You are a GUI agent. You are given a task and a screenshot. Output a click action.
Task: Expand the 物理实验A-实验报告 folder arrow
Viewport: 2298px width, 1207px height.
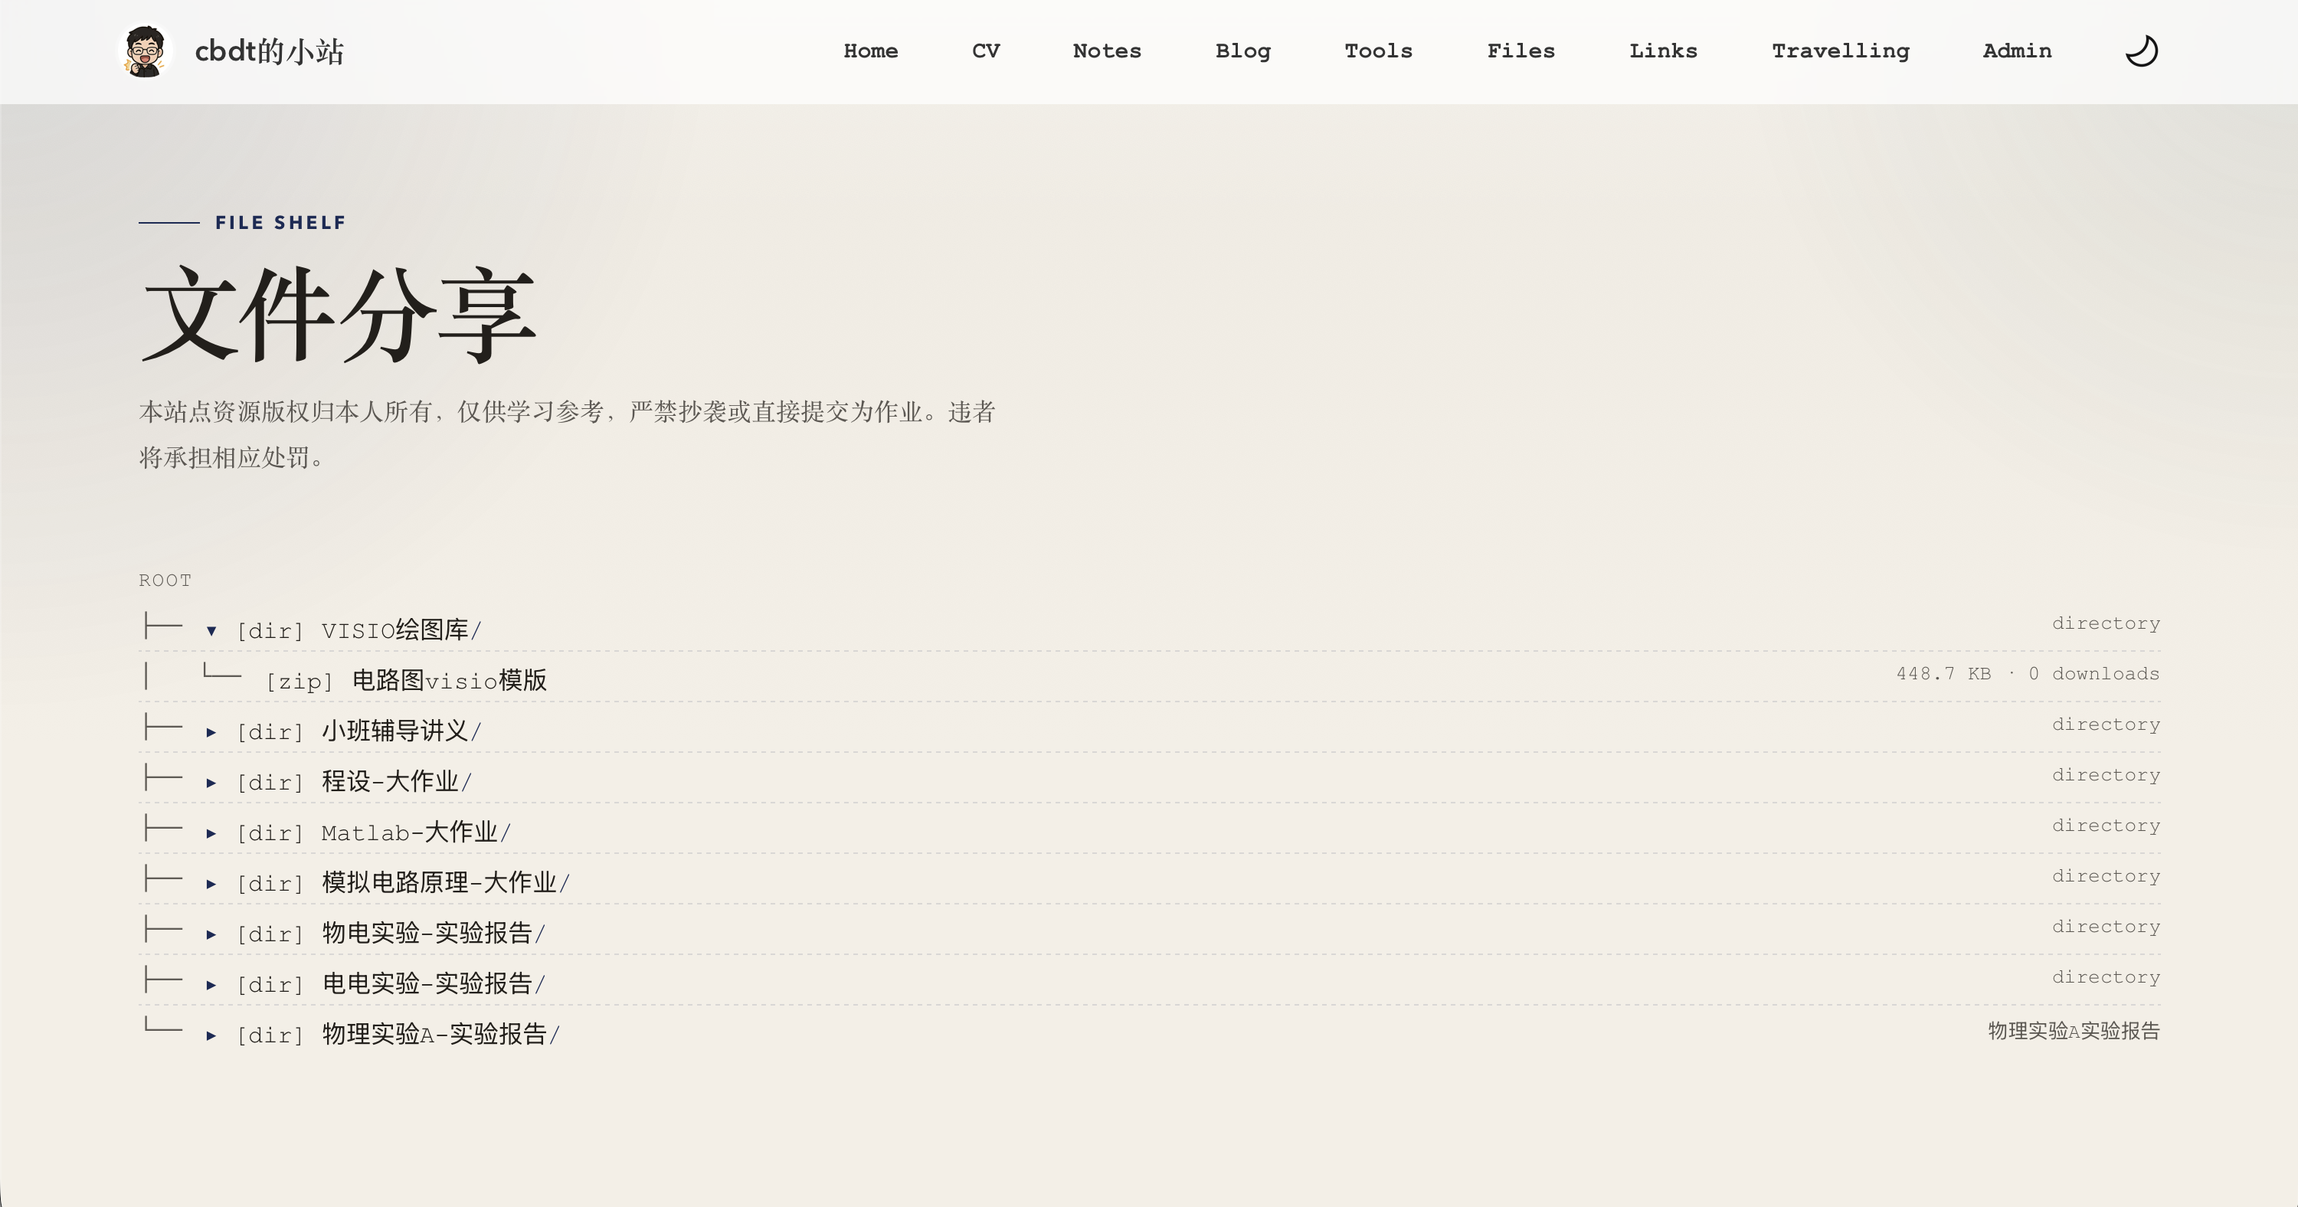click(211, 1035)
